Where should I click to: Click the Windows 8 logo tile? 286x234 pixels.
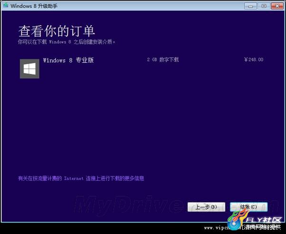click(29, 68)
